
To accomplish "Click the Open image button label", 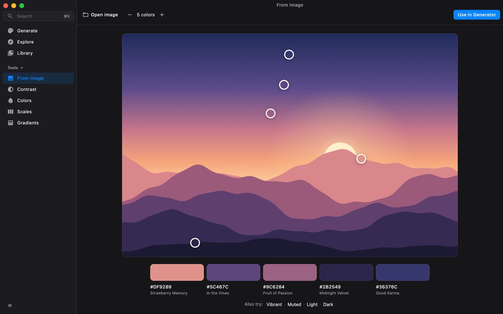I will point(104,15).
